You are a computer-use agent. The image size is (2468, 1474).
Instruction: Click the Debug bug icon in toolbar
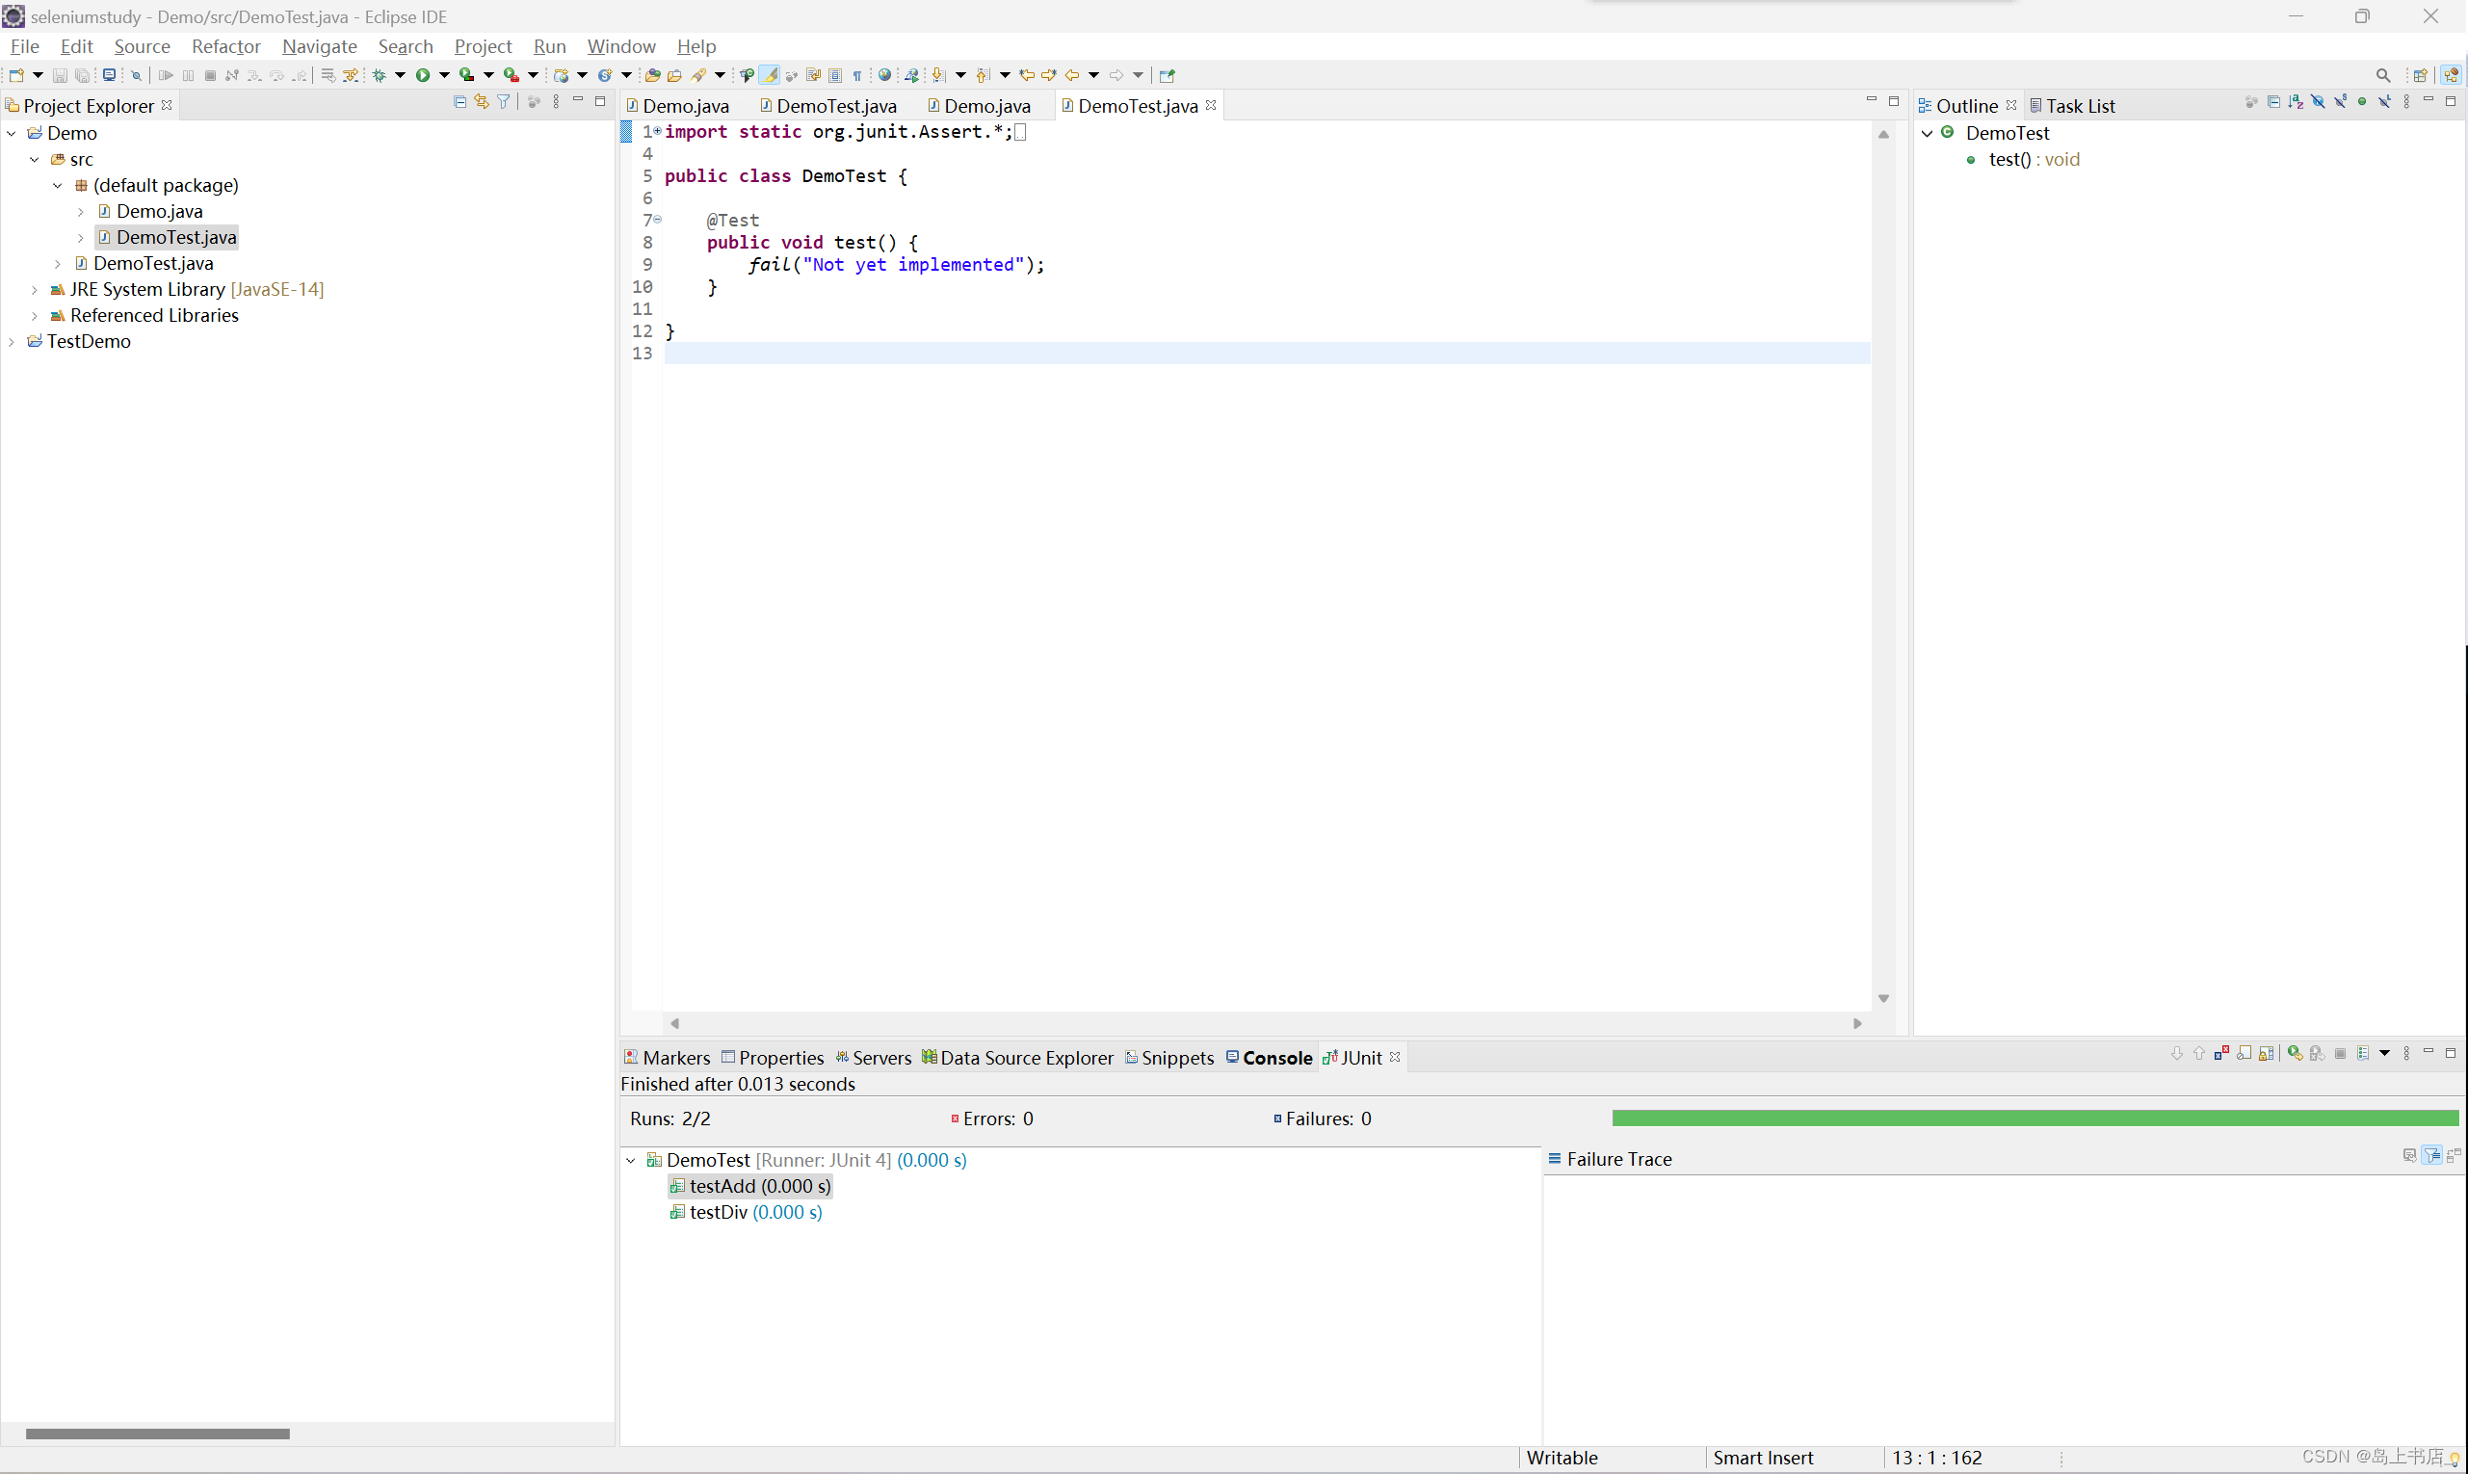[380, 75]
